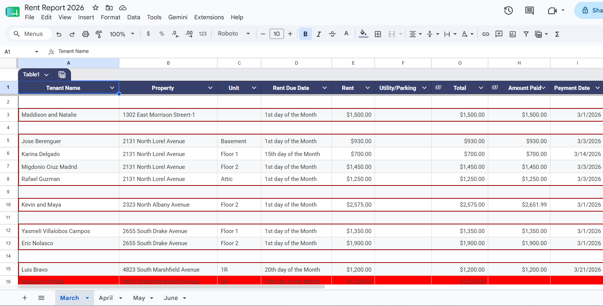Print the spreadsheet using printer icon
Screen dimensions: 603x306
pyautogui.click(x=86, y=34)
